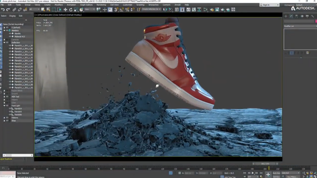Click the Default Shading viewport label
This screenshot has width=317, height=178.
(x=74, y=15)
